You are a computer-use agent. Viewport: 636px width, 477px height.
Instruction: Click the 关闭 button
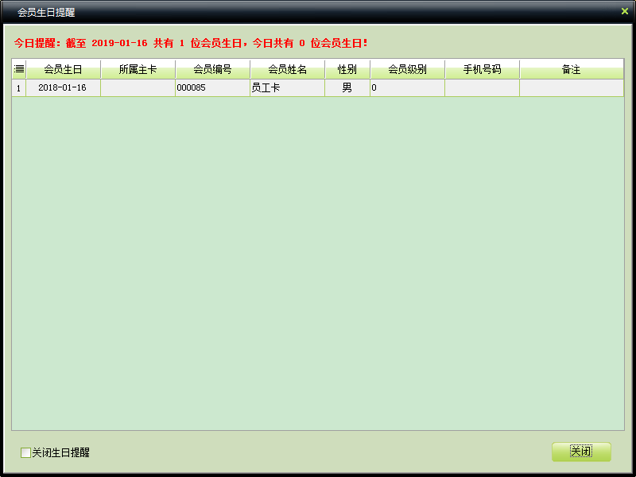tap(581, 452)
